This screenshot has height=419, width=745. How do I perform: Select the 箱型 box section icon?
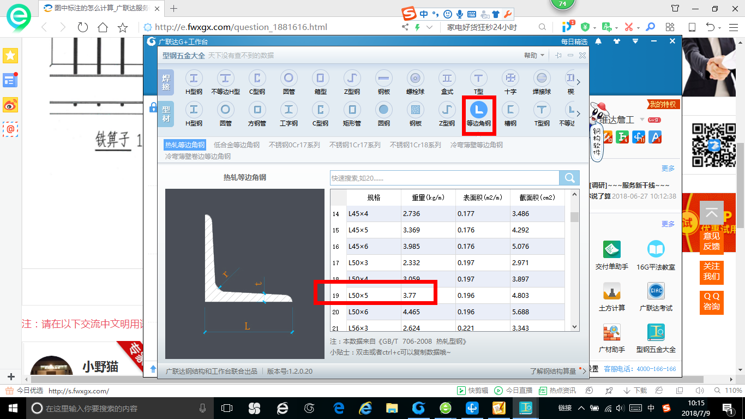(320, 78)
